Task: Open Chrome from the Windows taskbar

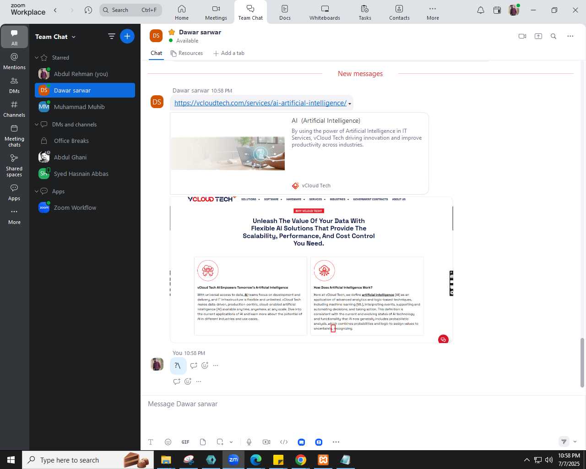Action: click(x=301, y=460)
